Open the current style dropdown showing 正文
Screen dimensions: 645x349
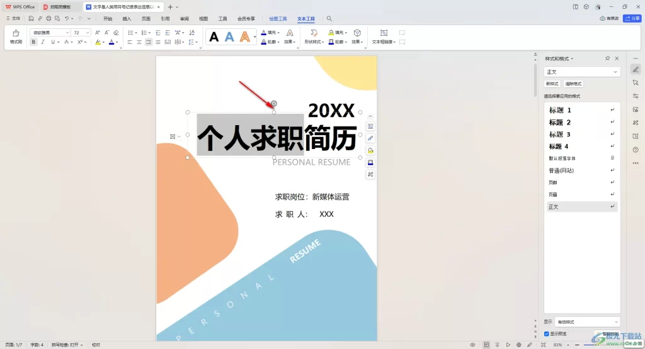coord(581,72)
